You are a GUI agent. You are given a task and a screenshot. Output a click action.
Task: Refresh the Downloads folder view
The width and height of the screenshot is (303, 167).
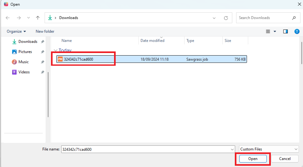pyautogui.click(x=226, y=18)
